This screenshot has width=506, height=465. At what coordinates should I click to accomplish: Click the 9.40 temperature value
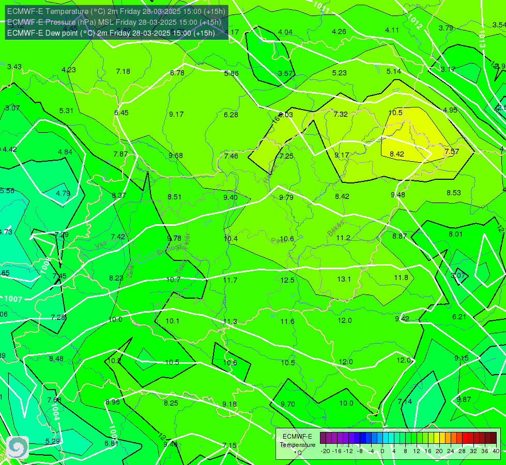click(231, 197)
